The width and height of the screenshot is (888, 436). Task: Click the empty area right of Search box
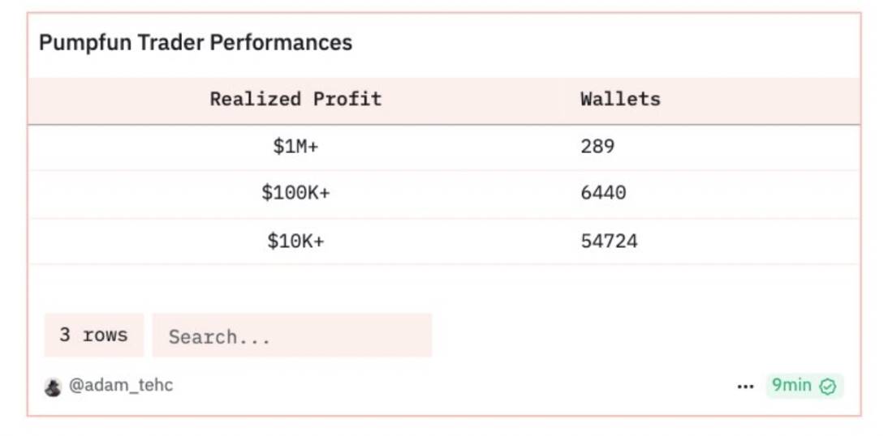641,336
